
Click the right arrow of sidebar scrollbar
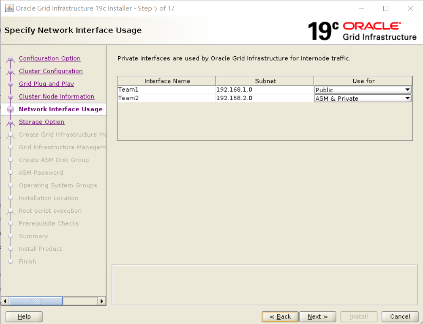tap(101, 301)
